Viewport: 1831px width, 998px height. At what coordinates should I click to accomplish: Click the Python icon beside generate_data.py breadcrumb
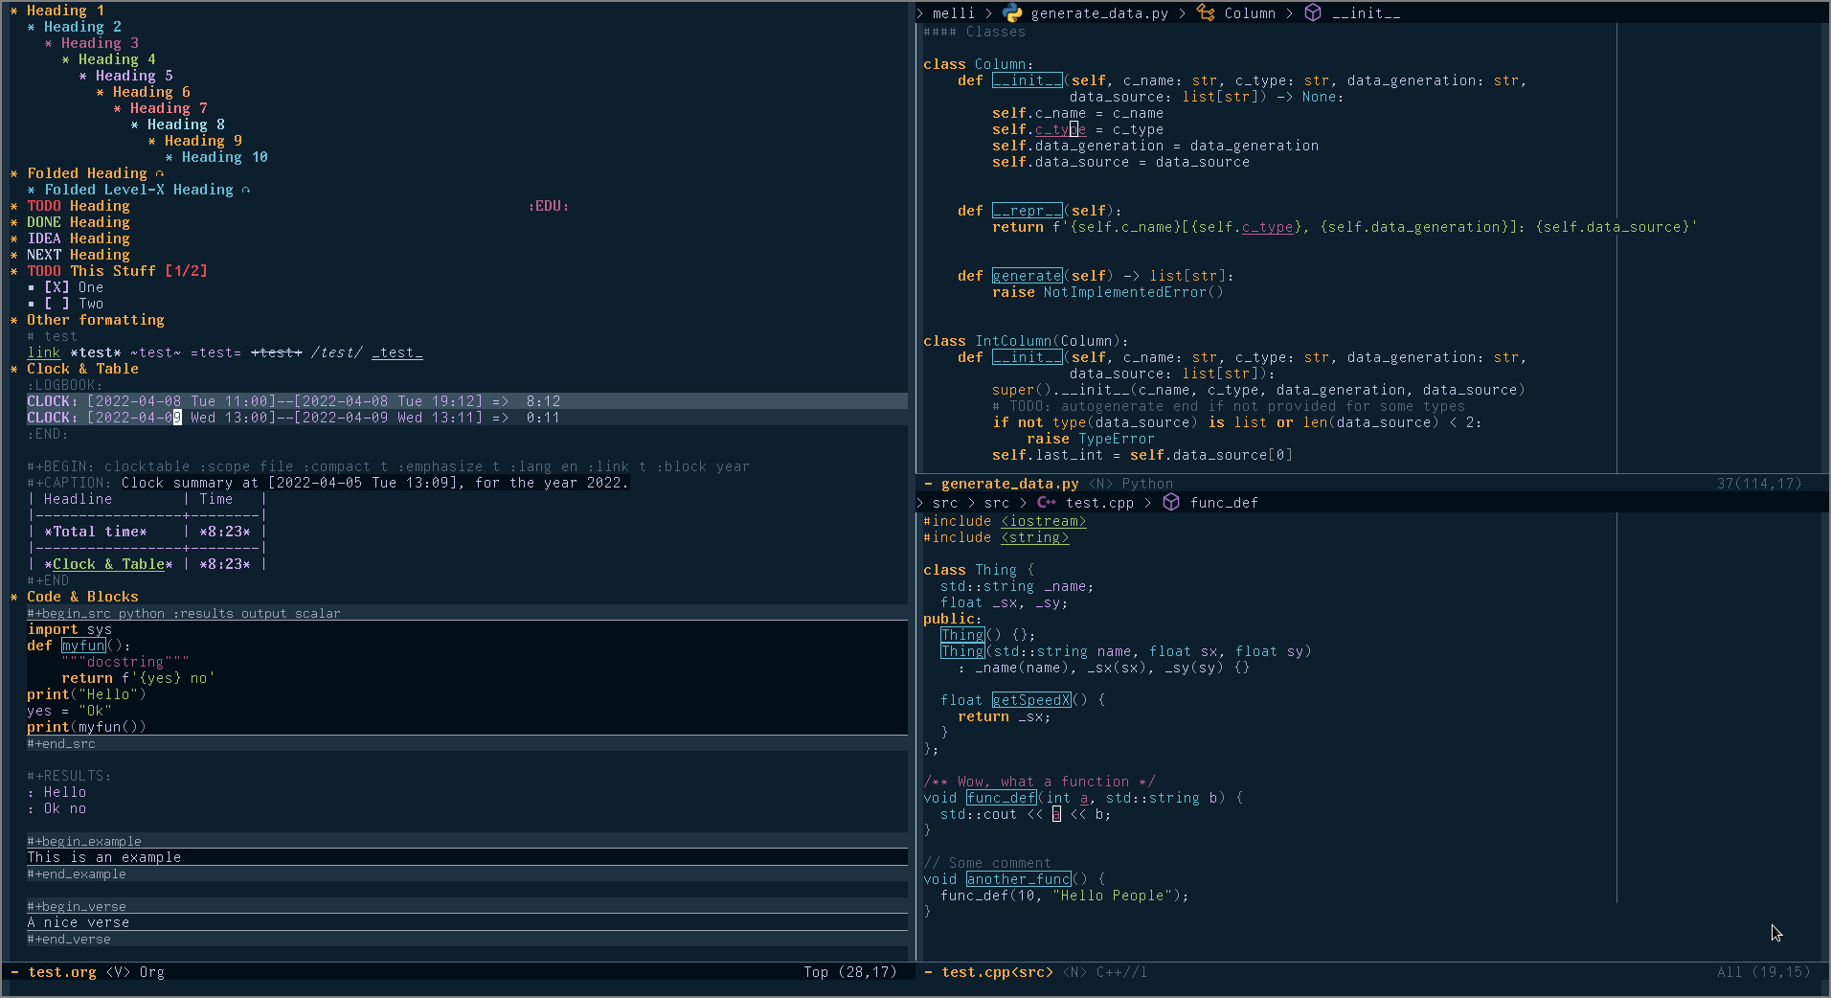pyautogui.click(x=1012, y=12)
